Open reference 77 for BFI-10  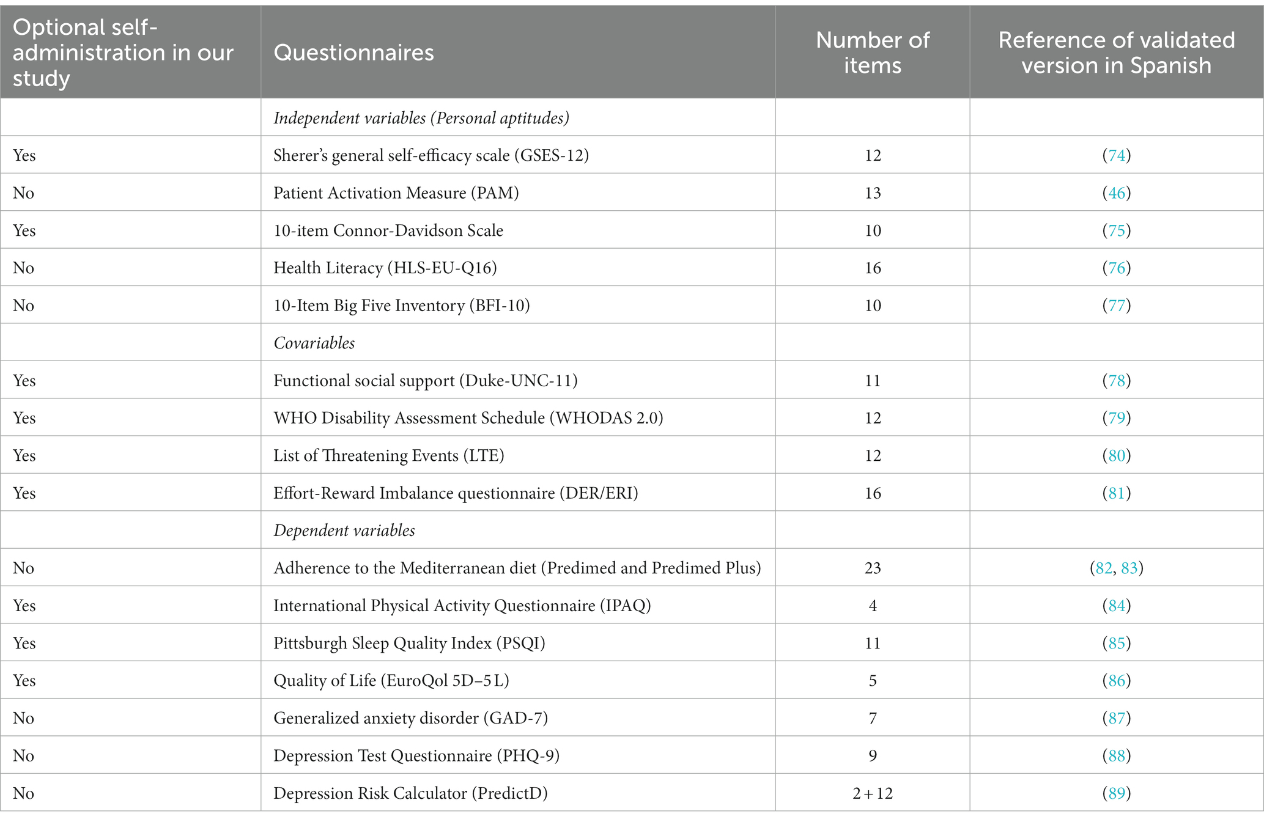(1117, 306)
